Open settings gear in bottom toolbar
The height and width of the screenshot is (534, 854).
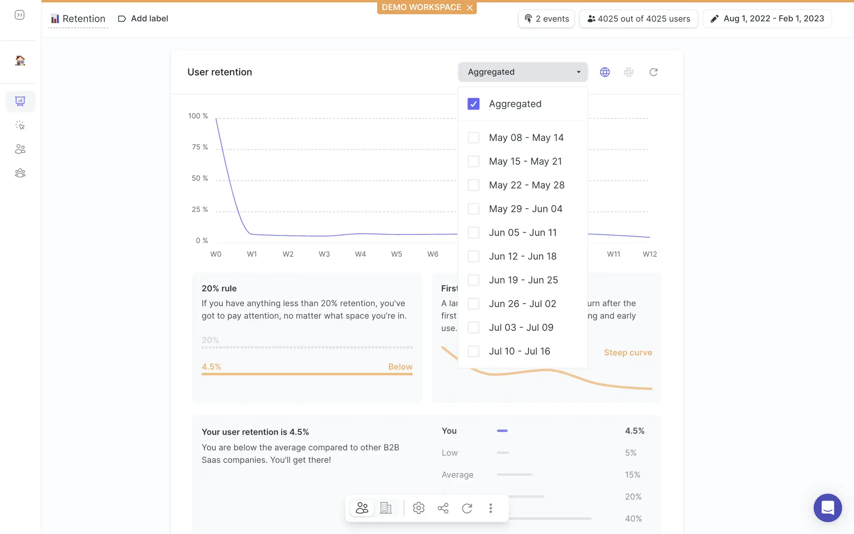click(419, 508)
